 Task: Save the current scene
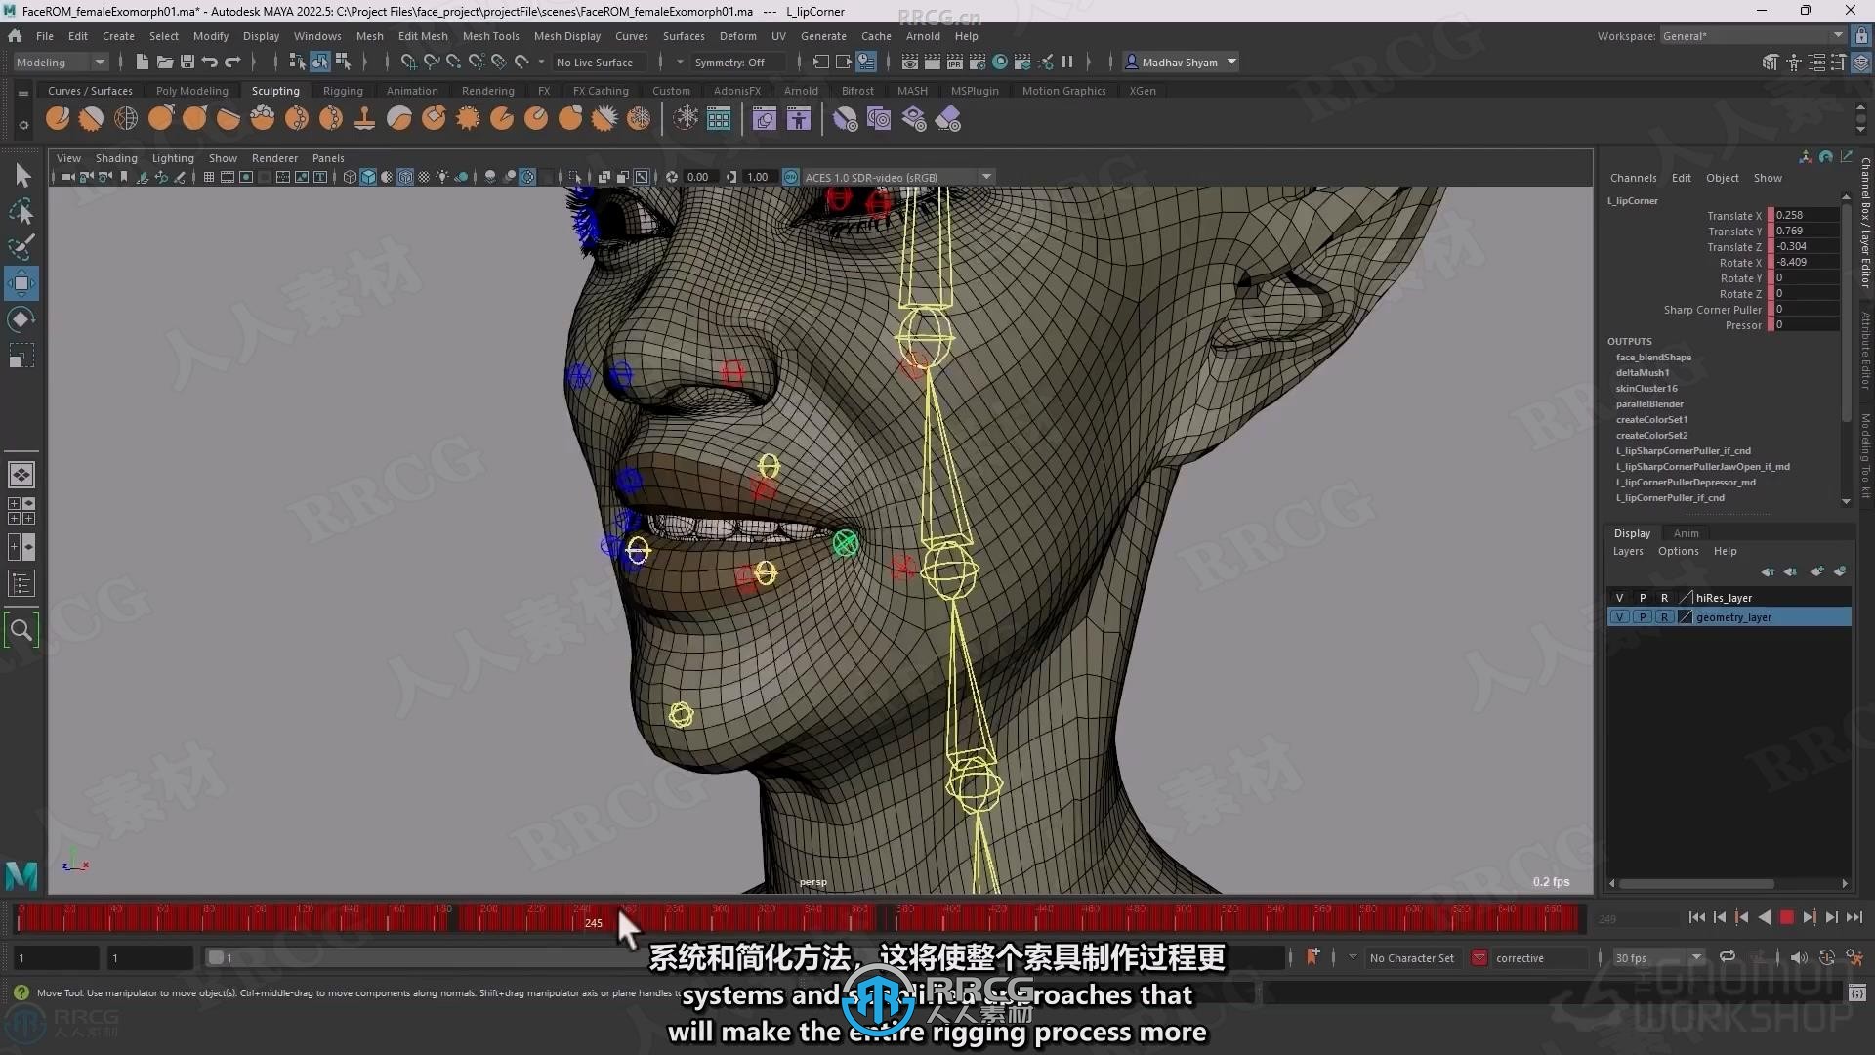[x=187, y=63]
